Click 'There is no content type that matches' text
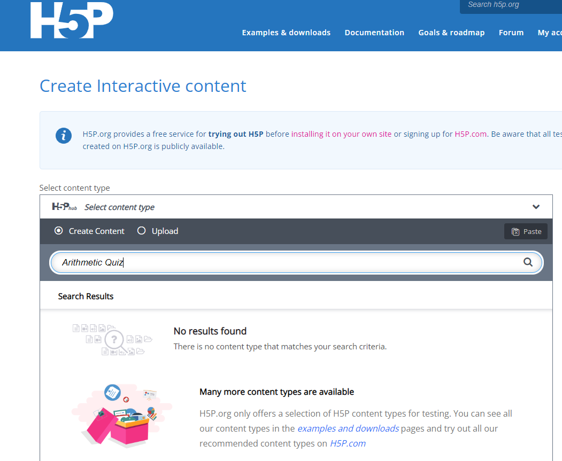This screenshot has height=461, width=562. tap(280, 347)
